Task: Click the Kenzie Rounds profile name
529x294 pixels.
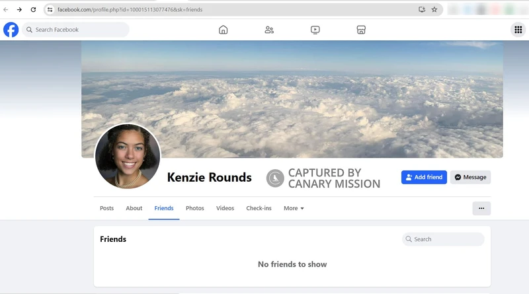Action: click(209, 177)
